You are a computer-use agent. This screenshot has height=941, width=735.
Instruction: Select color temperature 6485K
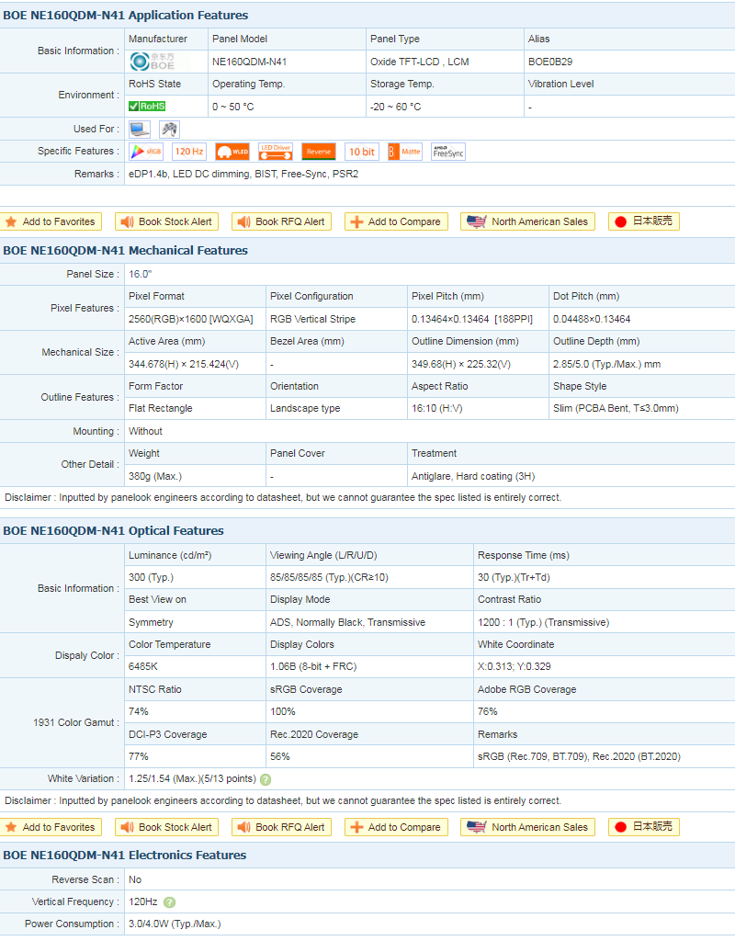point(143,667)
